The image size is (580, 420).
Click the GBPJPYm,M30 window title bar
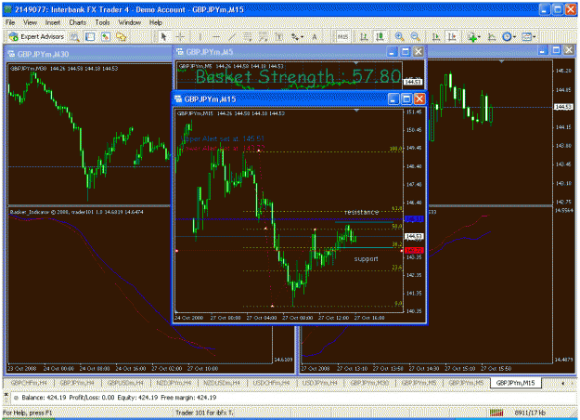(89, 54)
